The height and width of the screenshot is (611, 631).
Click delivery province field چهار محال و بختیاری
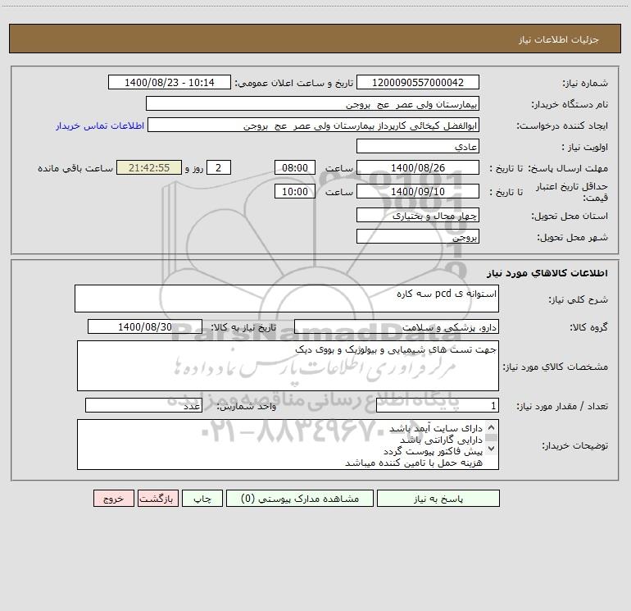point(418,216)
